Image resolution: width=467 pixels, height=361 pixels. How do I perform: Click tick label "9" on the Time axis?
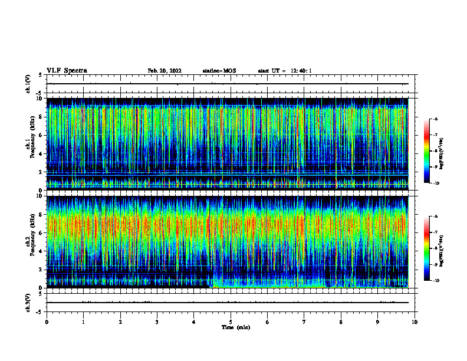[x=377, y=322]
